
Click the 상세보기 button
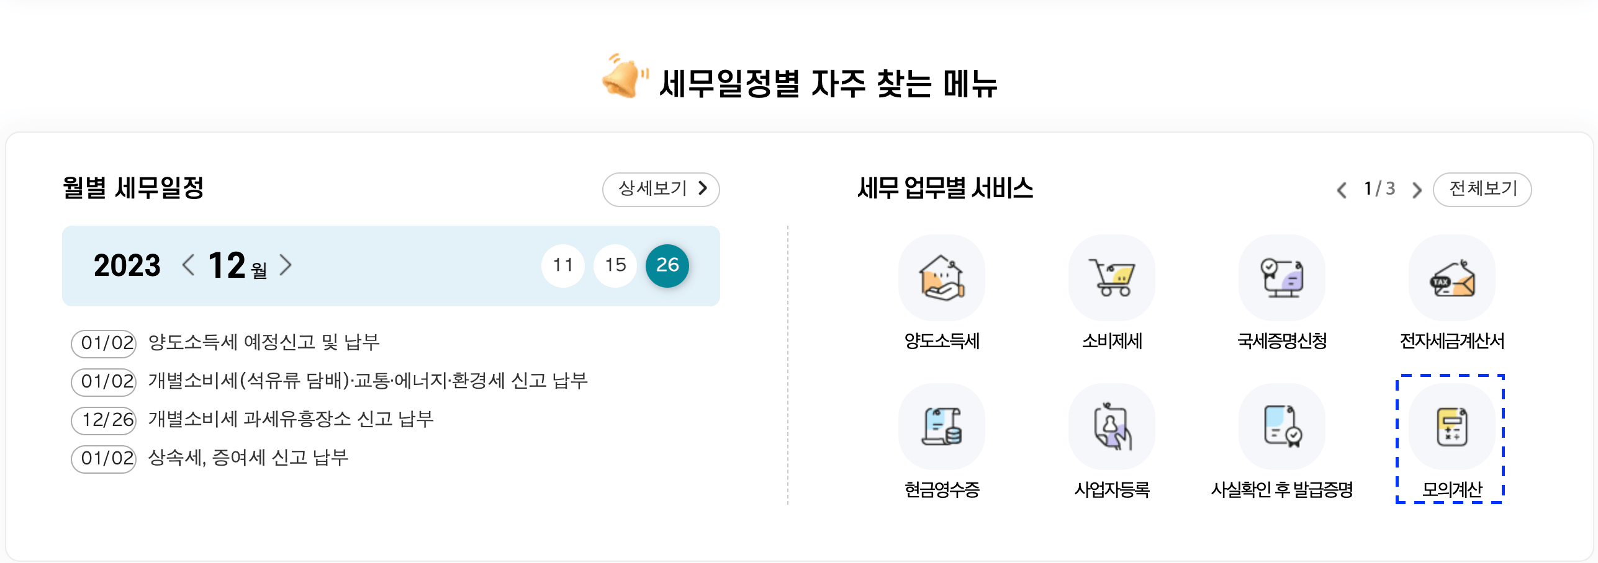click(x=661, y=190)
